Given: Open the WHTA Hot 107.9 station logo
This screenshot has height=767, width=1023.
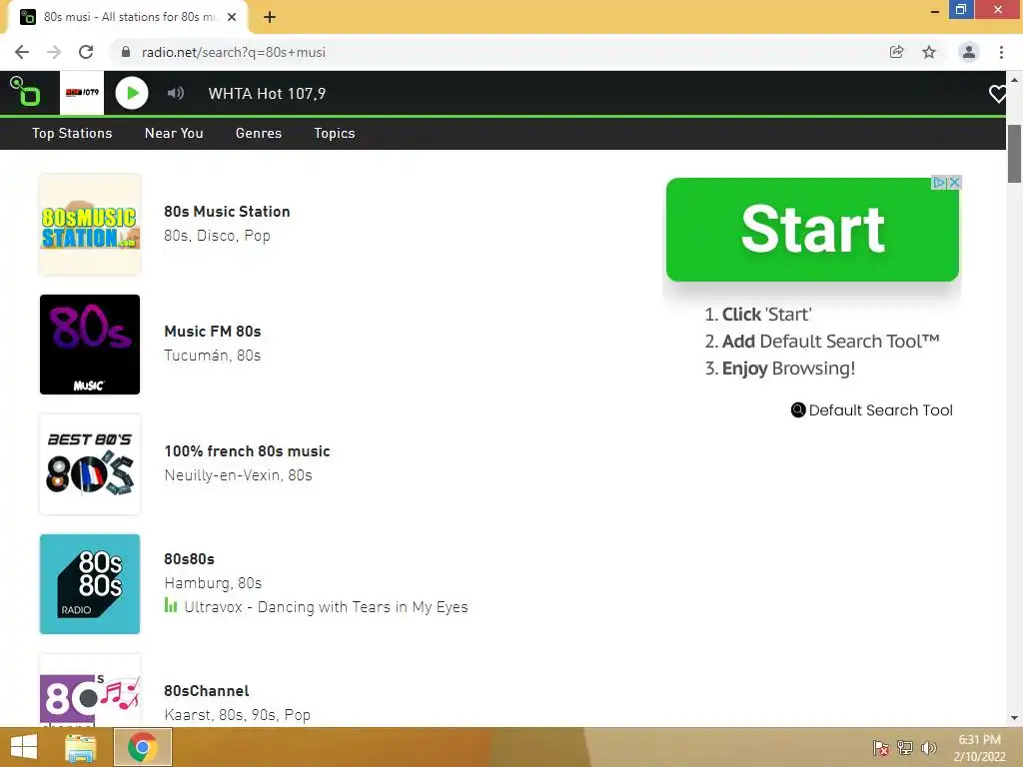Looking at the screenshot, I should point(82,93).
